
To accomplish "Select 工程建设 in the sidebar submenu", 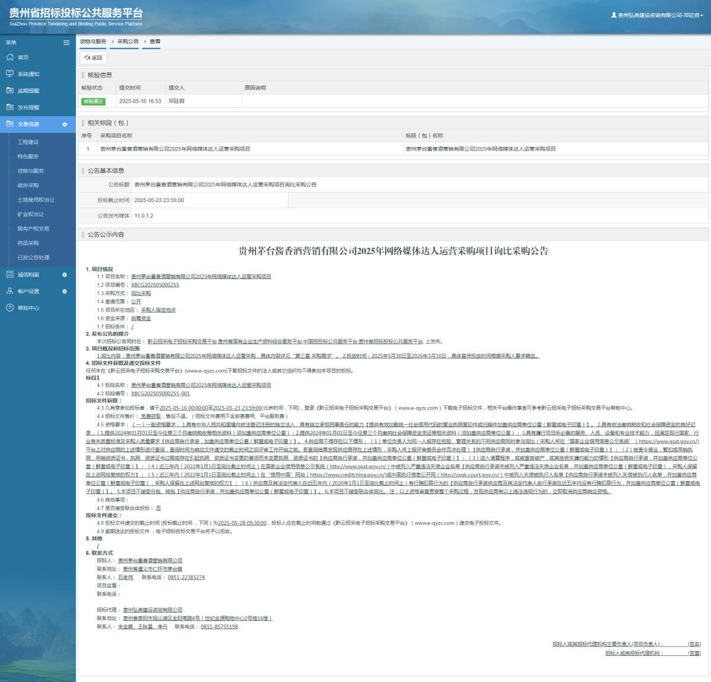I will 28,142.
